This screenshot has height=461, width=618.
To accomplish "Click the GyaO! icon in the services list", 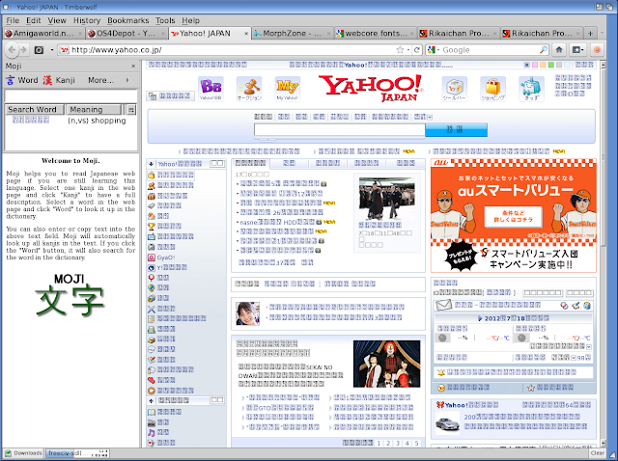I will point(152,258).
